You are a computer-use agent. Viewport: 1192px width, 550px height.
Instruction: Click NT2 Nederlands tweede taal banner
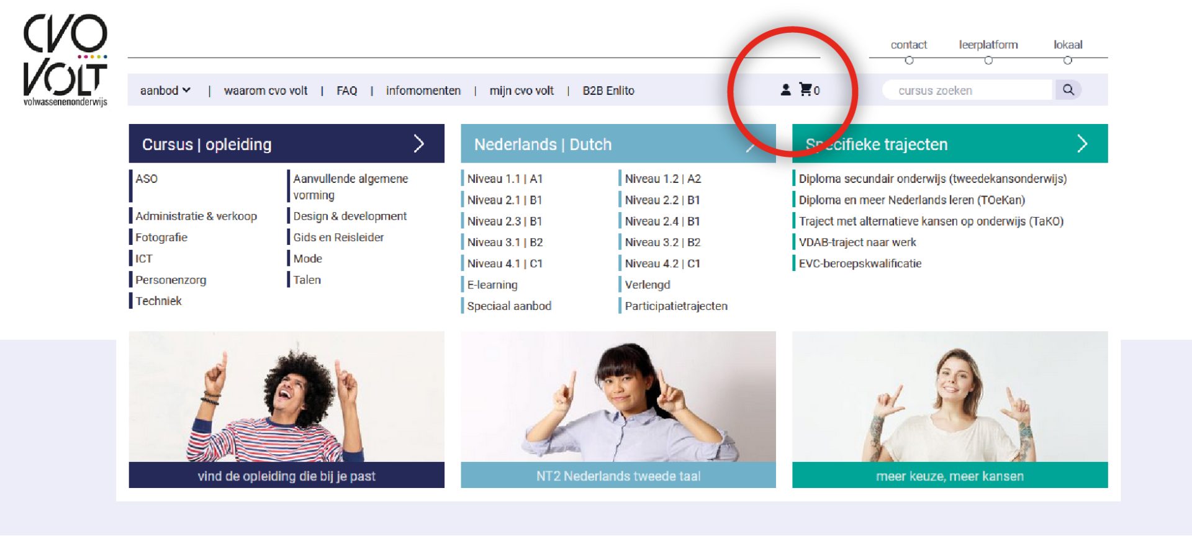tap(618, 476)
